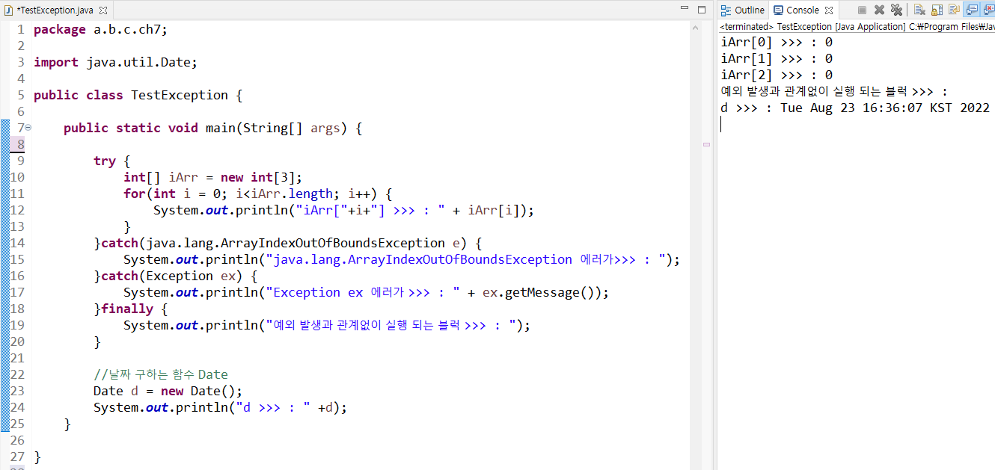The height and width of the screenshot is (470, 995).
Task: Click 'package a.b.c.ch7;' on line 1
Action: pos(100,29)
